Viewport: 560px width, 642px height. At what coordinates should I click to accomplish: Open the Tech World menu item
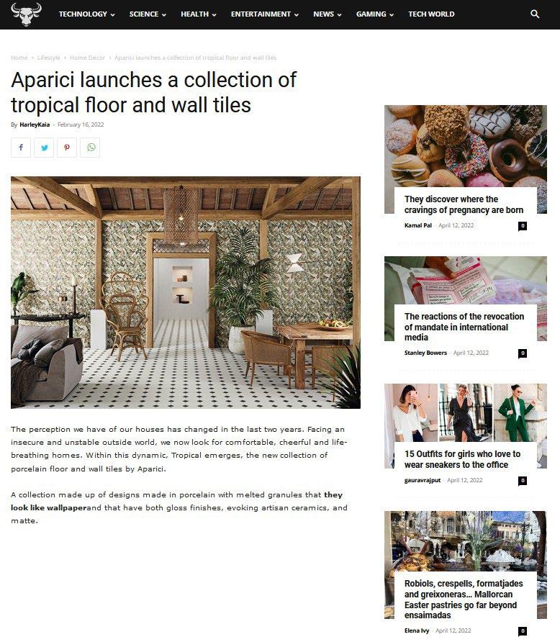[431, 14]
